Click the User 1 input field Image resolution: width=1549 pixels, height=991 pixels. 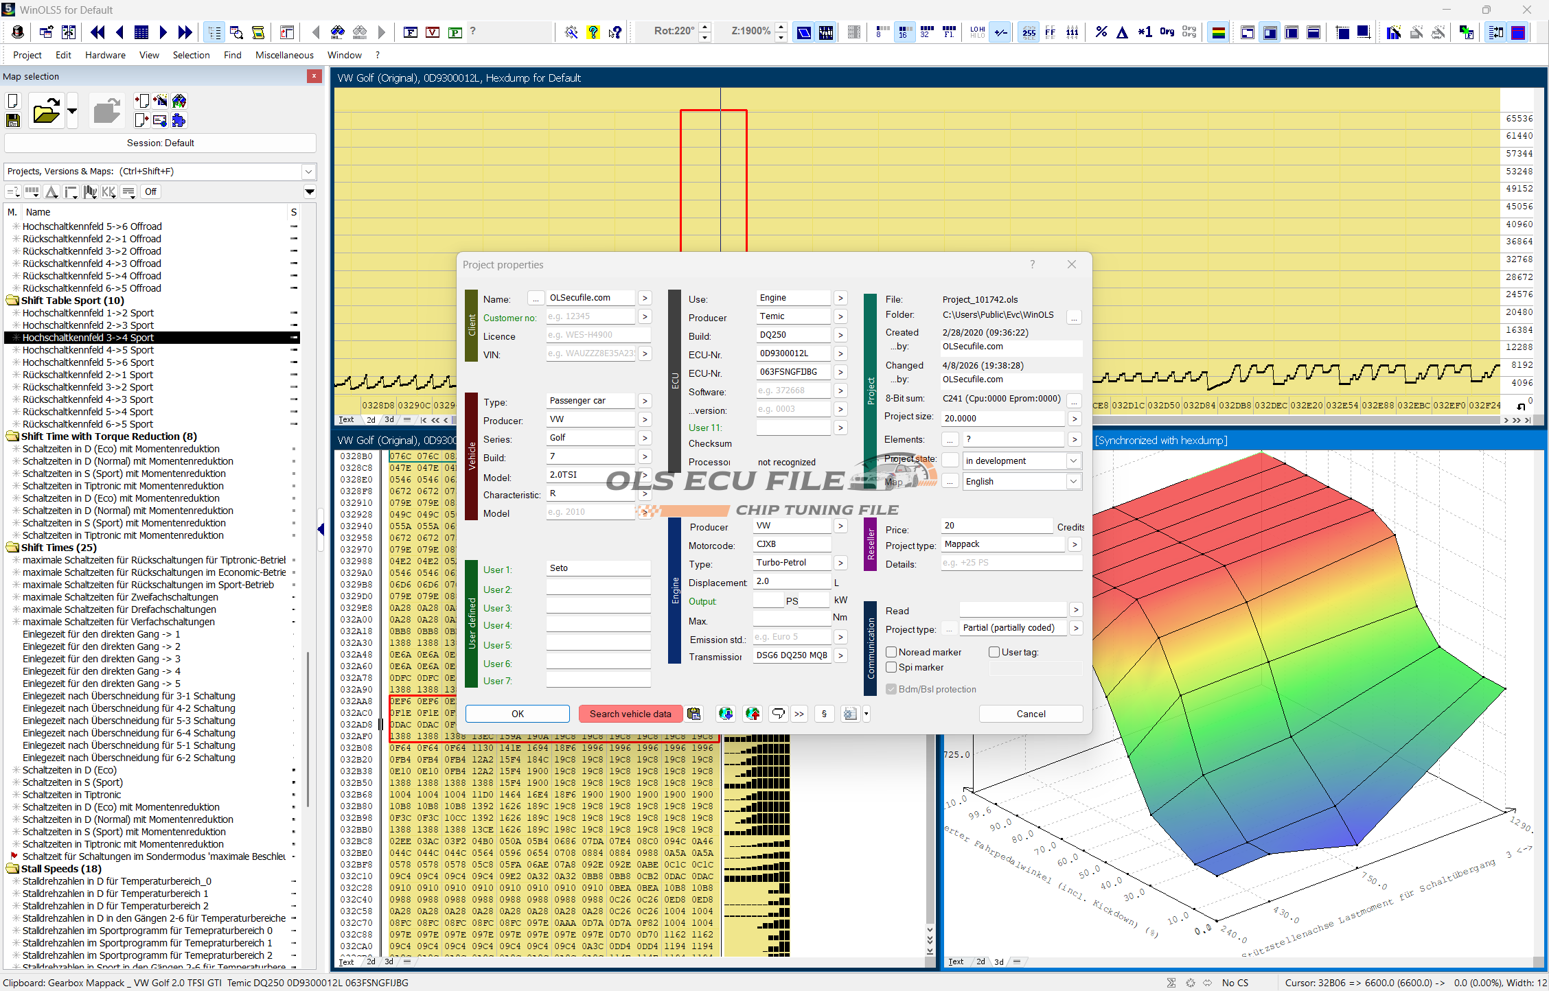597,568
